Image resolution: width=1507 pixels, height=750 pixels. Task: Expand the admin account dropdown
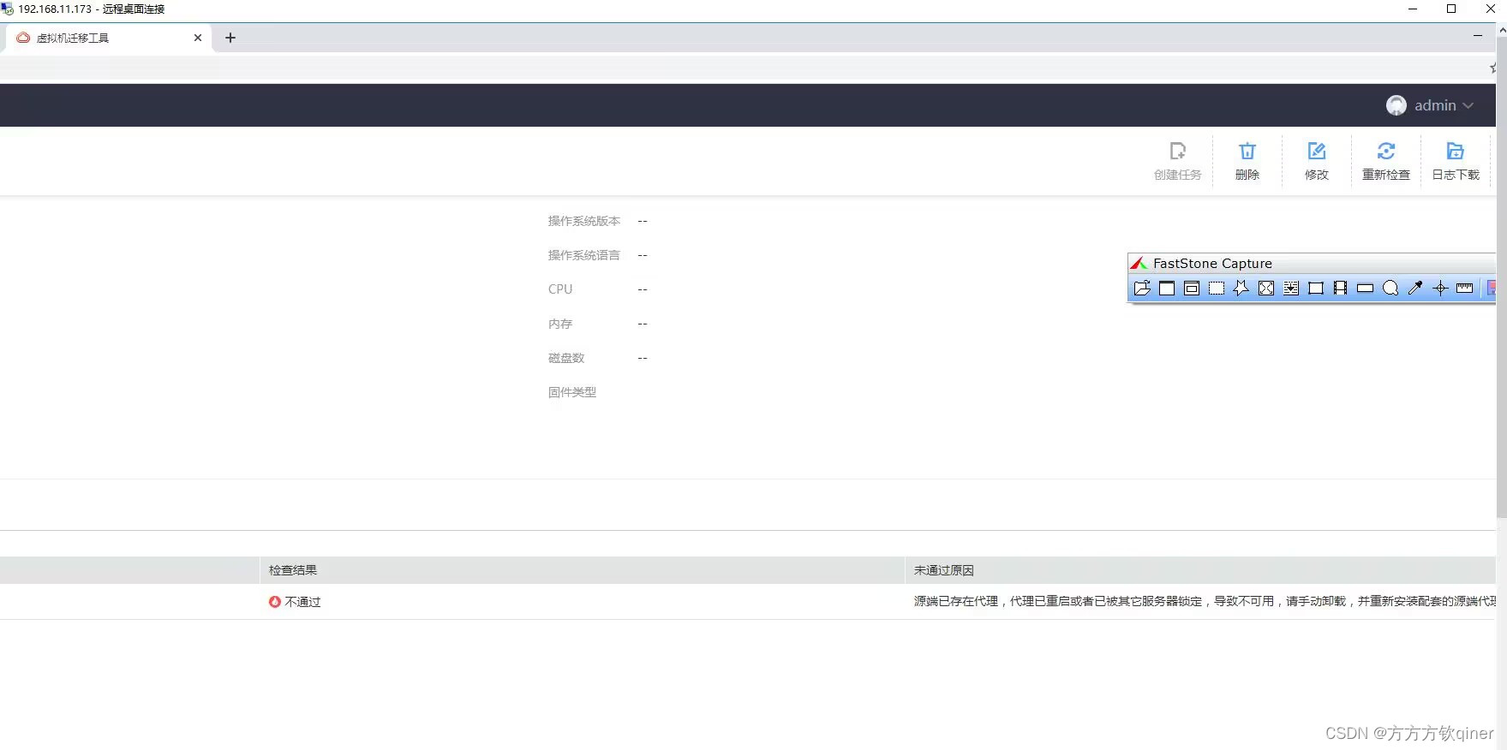1468,105
